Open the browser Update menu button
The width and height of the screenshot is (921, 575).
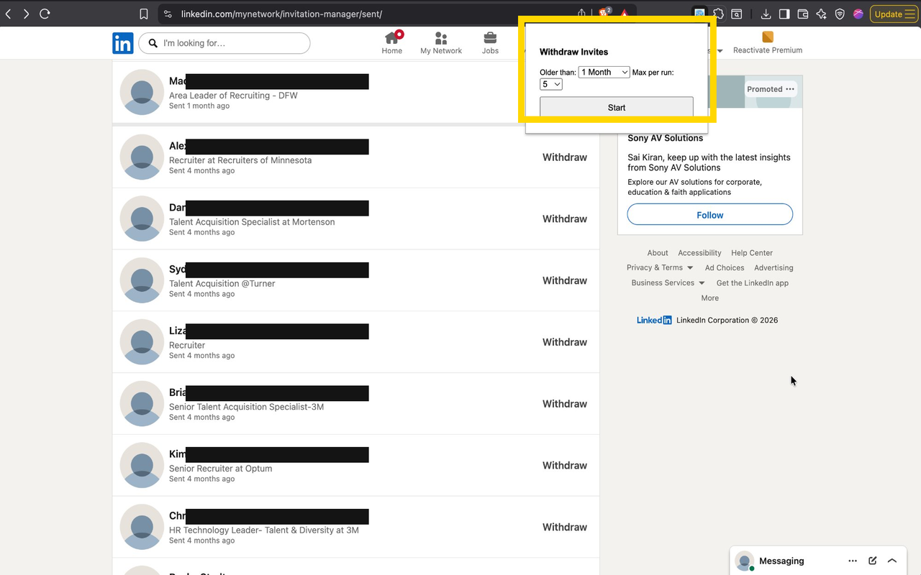(x=894, y=14)
